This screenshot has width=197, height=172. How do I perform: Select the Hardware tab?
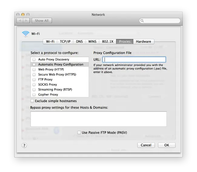tap(143, 42)
